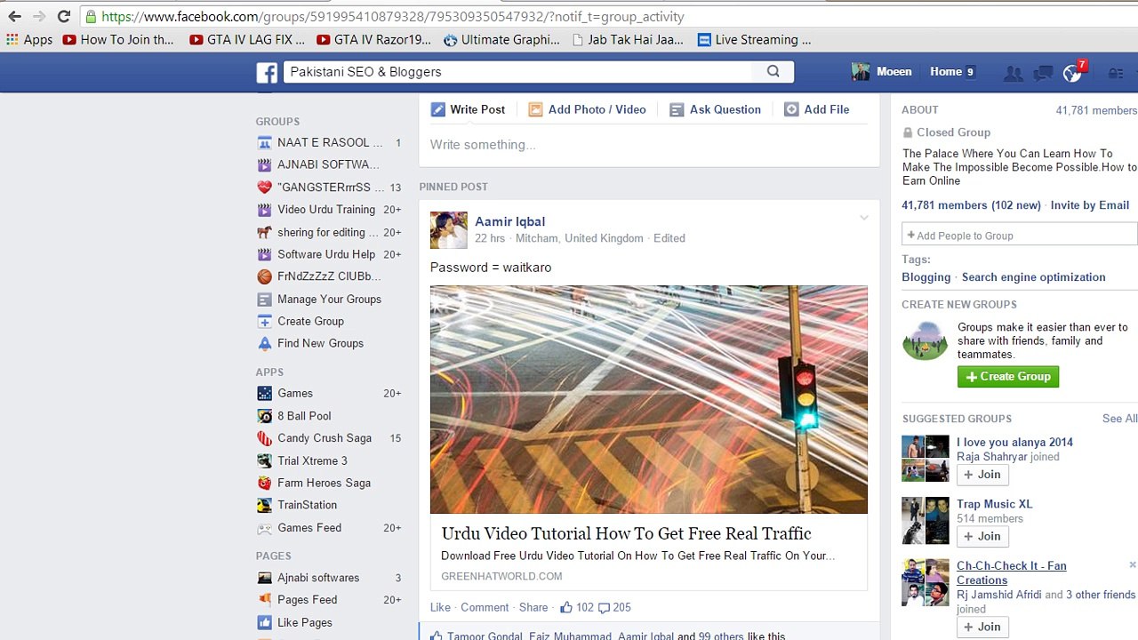Click the 8 Ball Pool app icon
The width and height of the screenshot is (1138, 640).
tap(264, 416)
